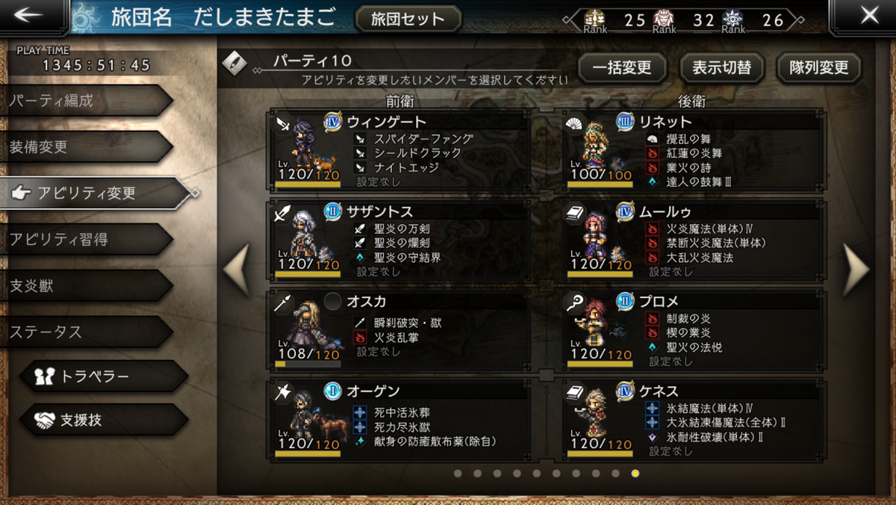Viewport: 896px width, 505px height.
Task: Click the party edit pencil icon
Action: click(234, 63)
